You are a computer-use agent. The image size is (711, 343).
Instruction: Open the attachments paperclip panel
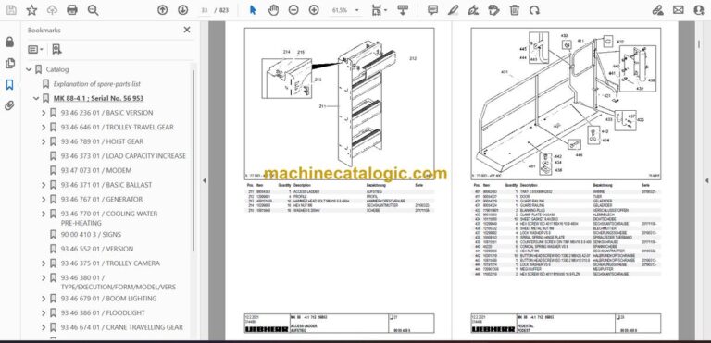[9, 106]
